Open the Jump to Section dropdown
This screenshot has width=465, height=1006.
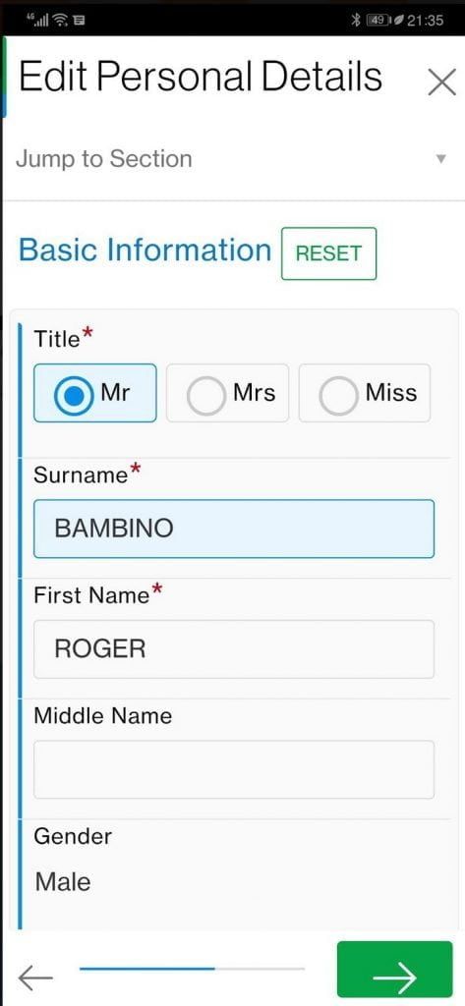(x=232, y=158)
